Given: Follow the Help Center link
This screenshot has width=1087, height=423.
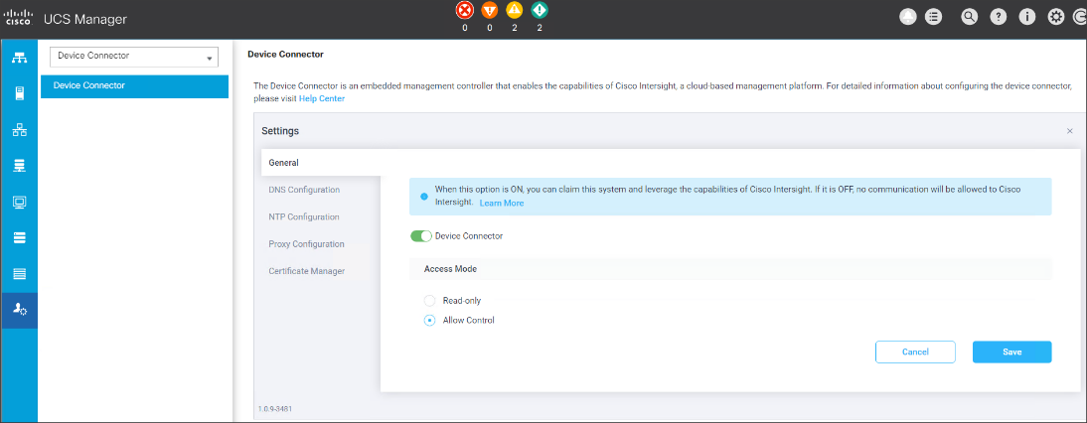Looking at the screenshot, I should coord(322,99).
